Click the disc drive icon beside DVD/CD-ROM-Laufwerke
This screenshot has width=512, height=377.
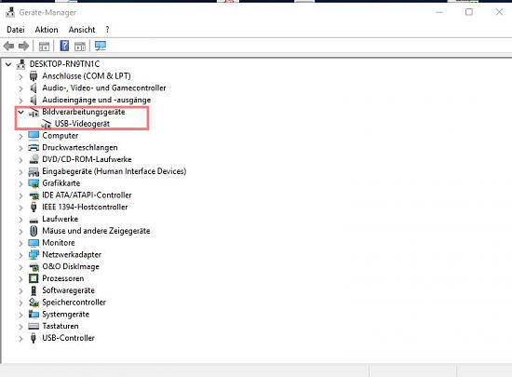coord(34,159)
